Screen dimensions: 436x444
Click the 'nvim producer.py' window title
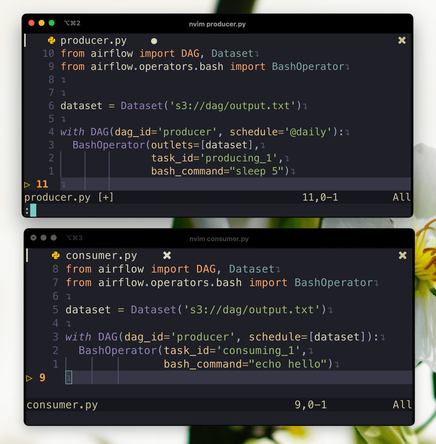pos(217,24)
